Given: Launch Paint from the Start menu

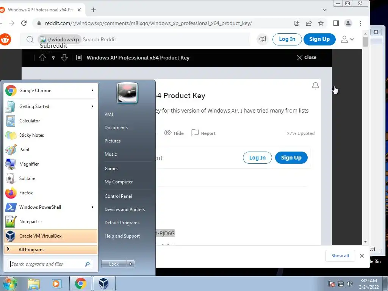Looking at the screenshot, I should (x=51, y=149).
